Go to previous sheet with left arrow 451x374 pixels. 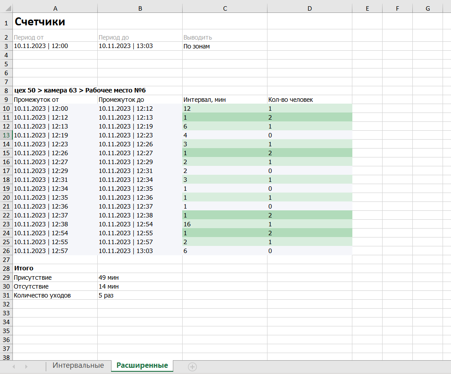pyautogui.click(x=13, y=367)
